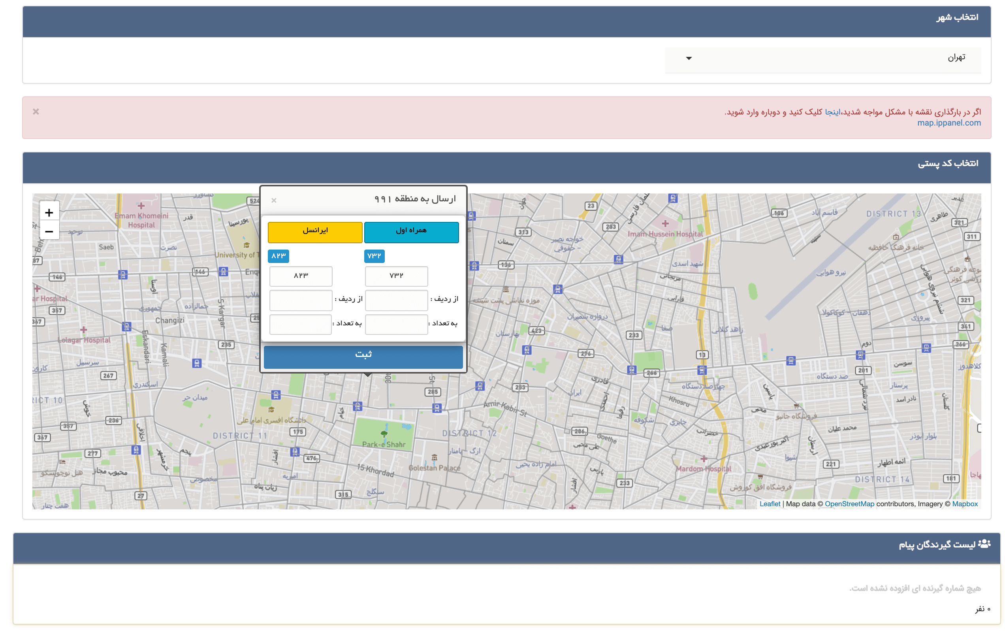
Task: Click Park-e Shahr tree icon
Action: (x=384, y=434)
